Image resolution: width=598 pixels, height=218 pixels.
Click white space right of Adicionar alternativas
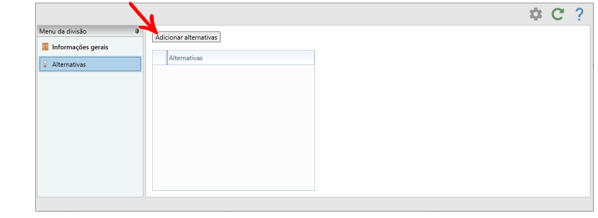click(x=404, y=37)
